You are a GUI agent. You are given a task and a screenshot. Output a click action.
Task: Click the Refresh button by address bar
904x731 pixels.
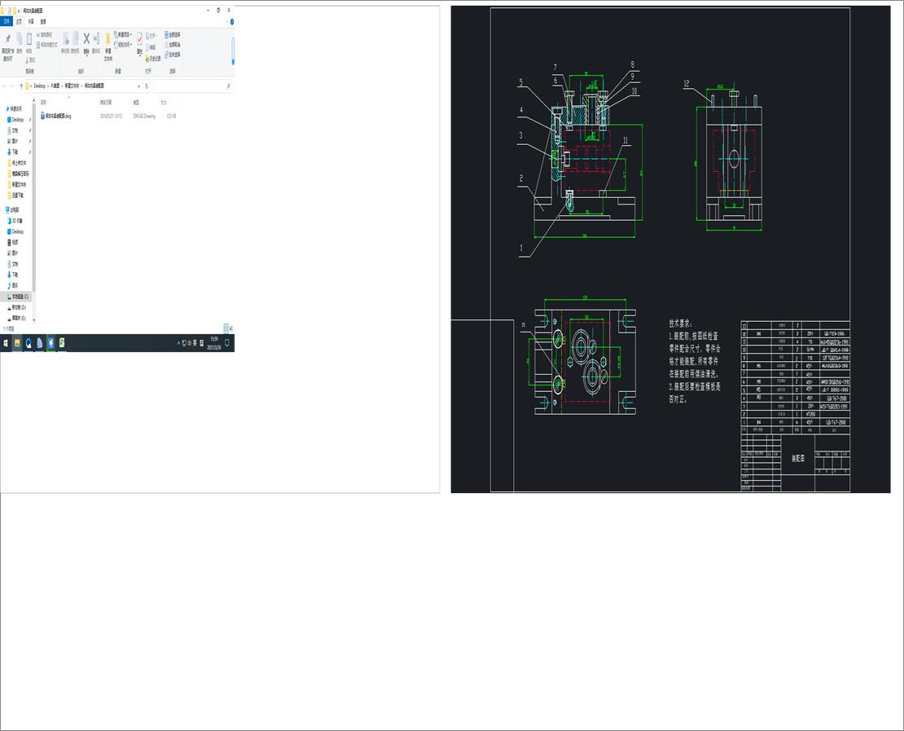(x=147, y=86)
